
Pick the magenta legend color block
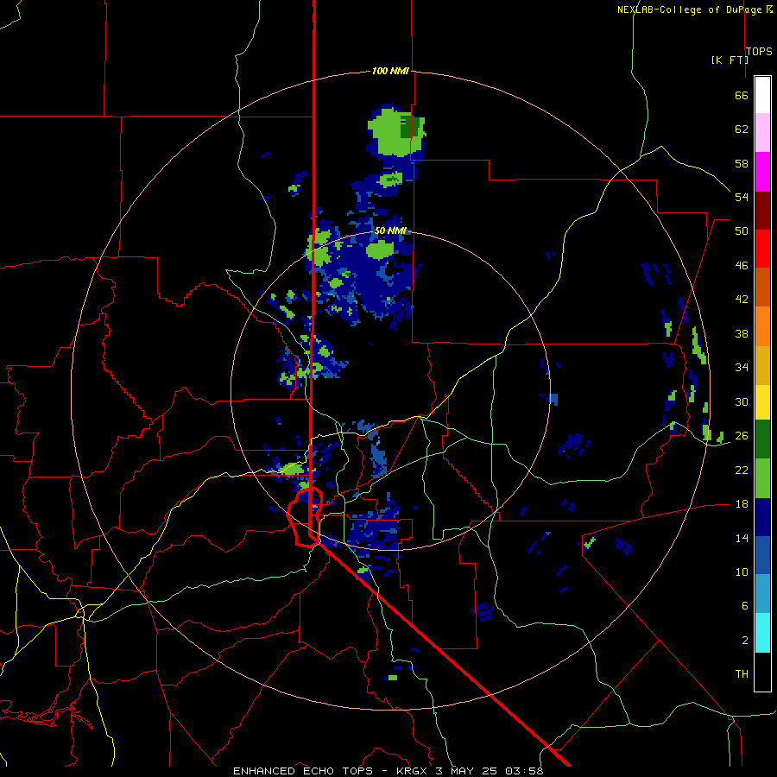pos(762,172)
